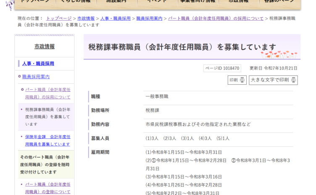Select current sidebar item 税務課事務職員を募集しています
The height and width of the screenshot is (195, 316).
[47, 117]
